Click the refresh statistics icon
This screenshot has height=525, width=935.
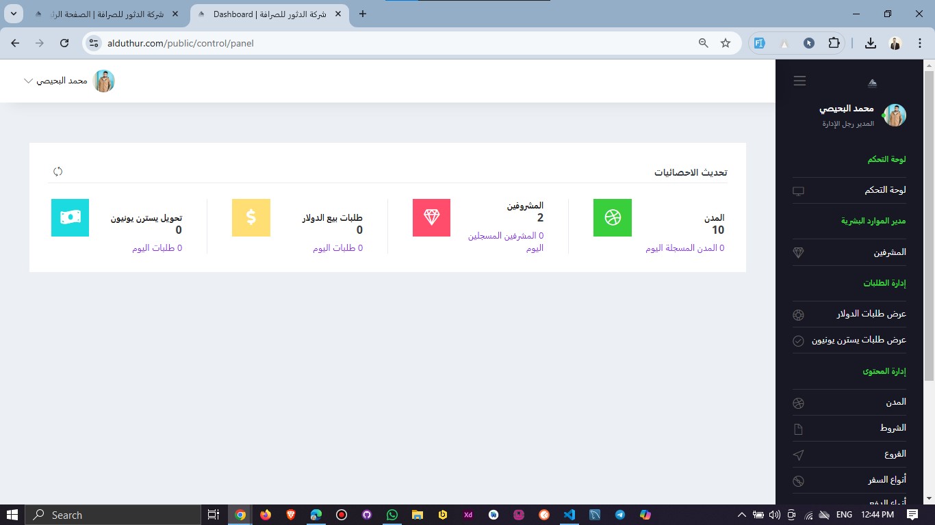tap(58, 172)
